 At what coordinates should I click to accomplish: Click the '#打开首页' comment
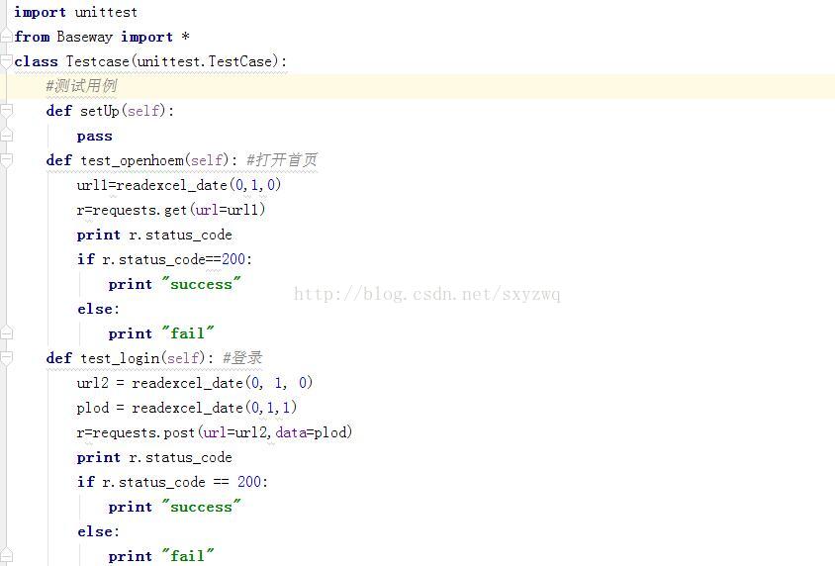[x=282, y=159]
